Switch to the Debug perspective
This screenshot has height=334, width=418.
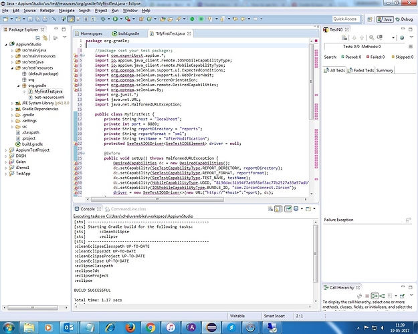[x=404, y=19]
